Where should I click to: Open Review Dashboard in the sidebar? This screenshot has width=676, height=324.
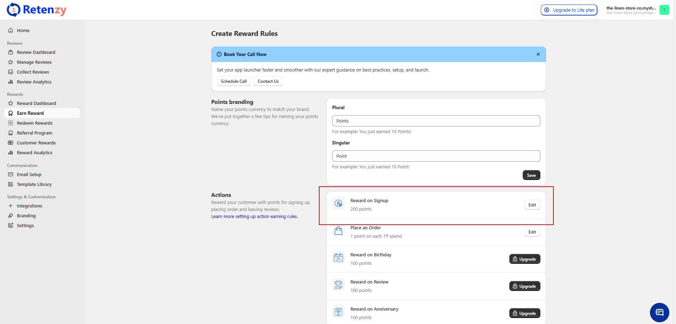(x=36, y=52)
